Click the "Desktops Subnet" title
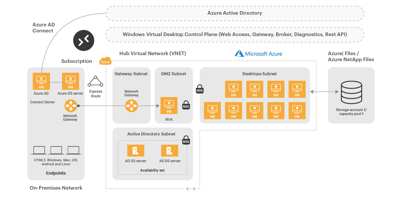402x201 pixels. (260, 74)
